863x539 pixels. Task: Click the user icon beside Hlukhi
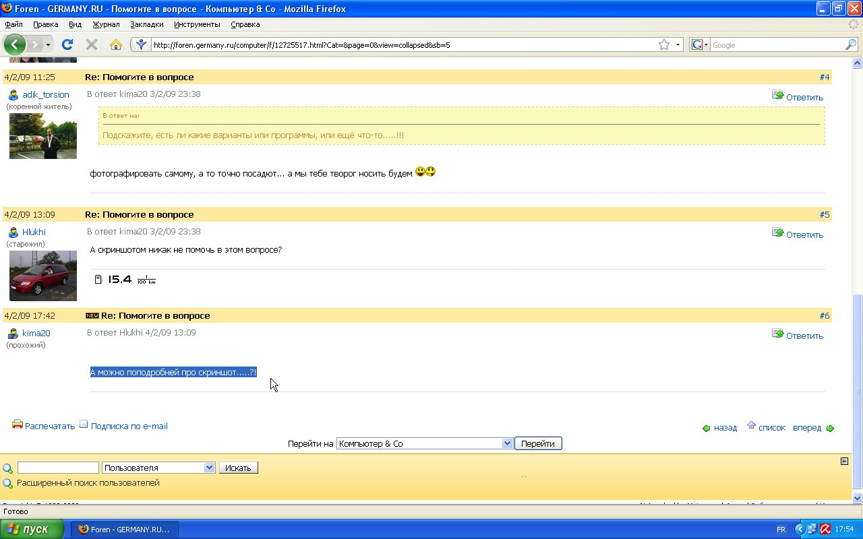[13, 232]
